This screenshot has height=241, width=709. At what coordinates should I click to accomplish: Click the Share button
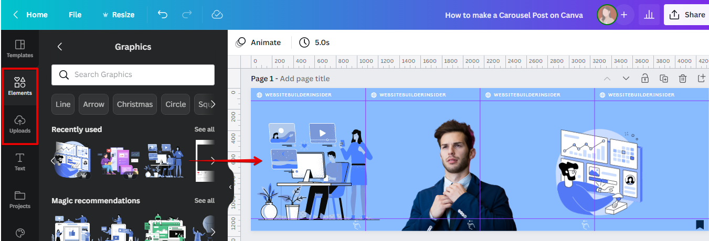(687, 15)
